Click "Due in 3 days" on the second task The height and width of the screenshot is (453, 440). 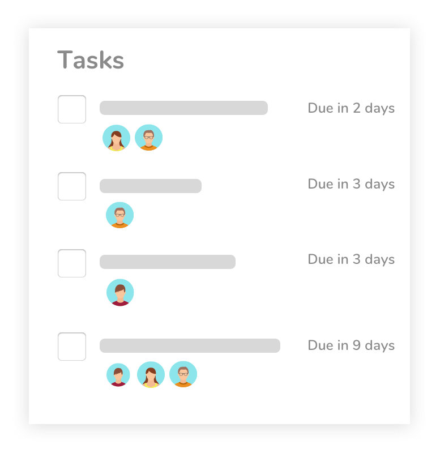click(x=351, y=184)
